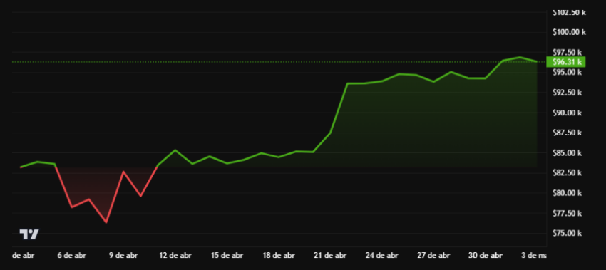Select the '6 de abr' date label
The height and width of the screenshot is (270, 606).
72,255
